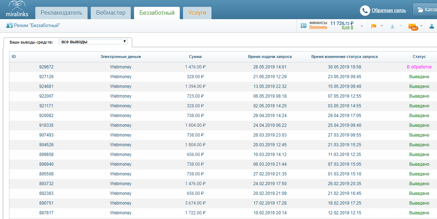Click the Каталог button
The image size is (437, 219).
point(425,10)
